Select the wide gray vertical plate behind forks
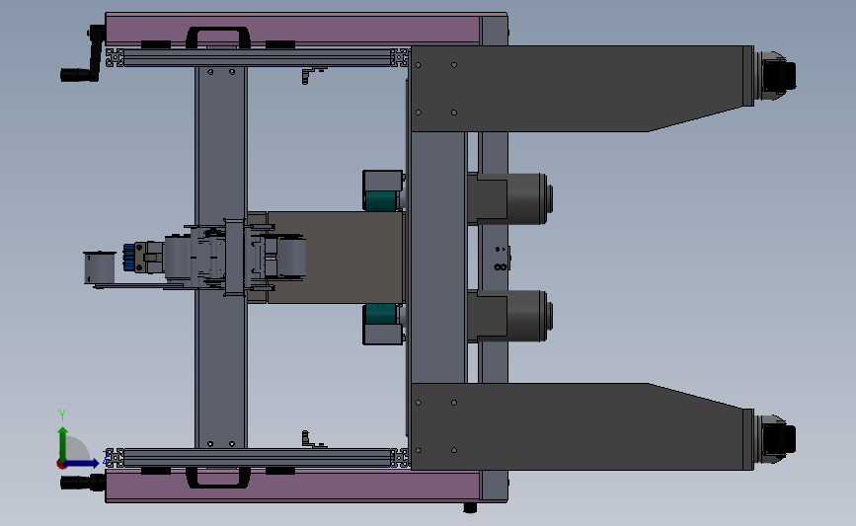856x526 pixels. 437,258
